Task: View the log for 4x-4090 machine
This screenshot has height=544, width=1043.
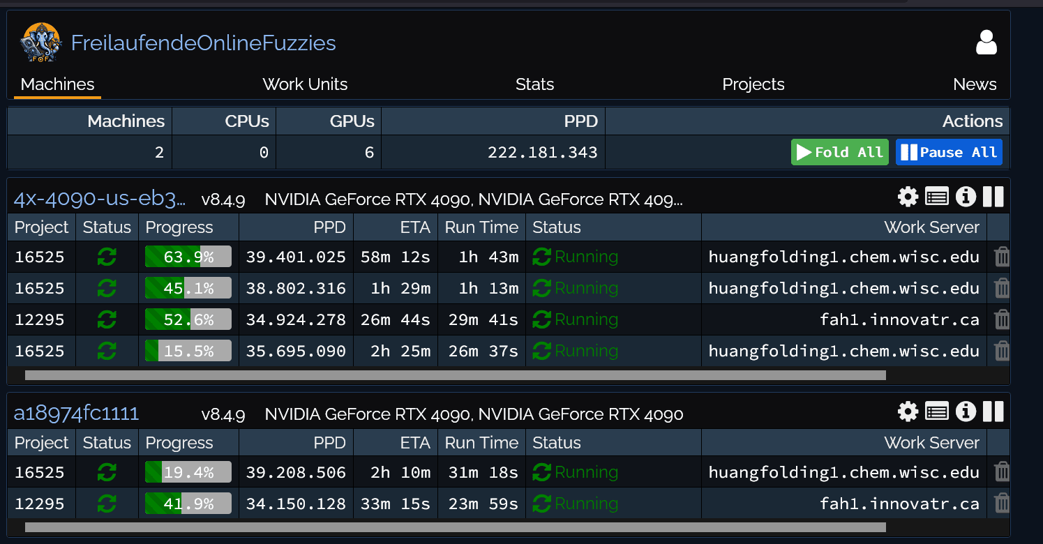Action: (x=936, y=197)
